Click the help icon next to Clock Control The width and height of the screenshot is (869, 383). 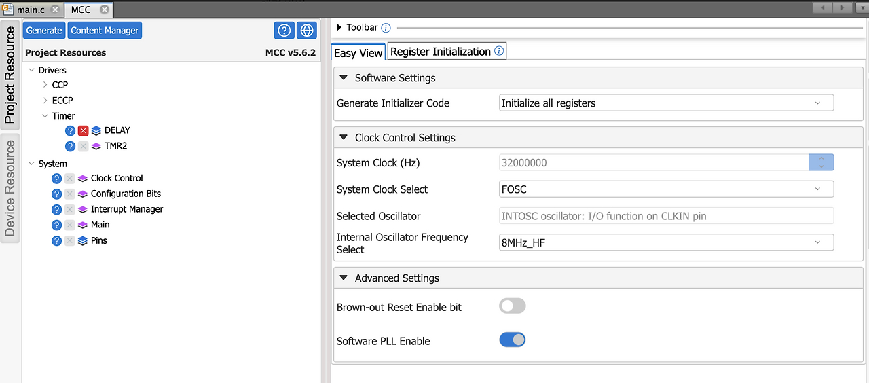57,178
